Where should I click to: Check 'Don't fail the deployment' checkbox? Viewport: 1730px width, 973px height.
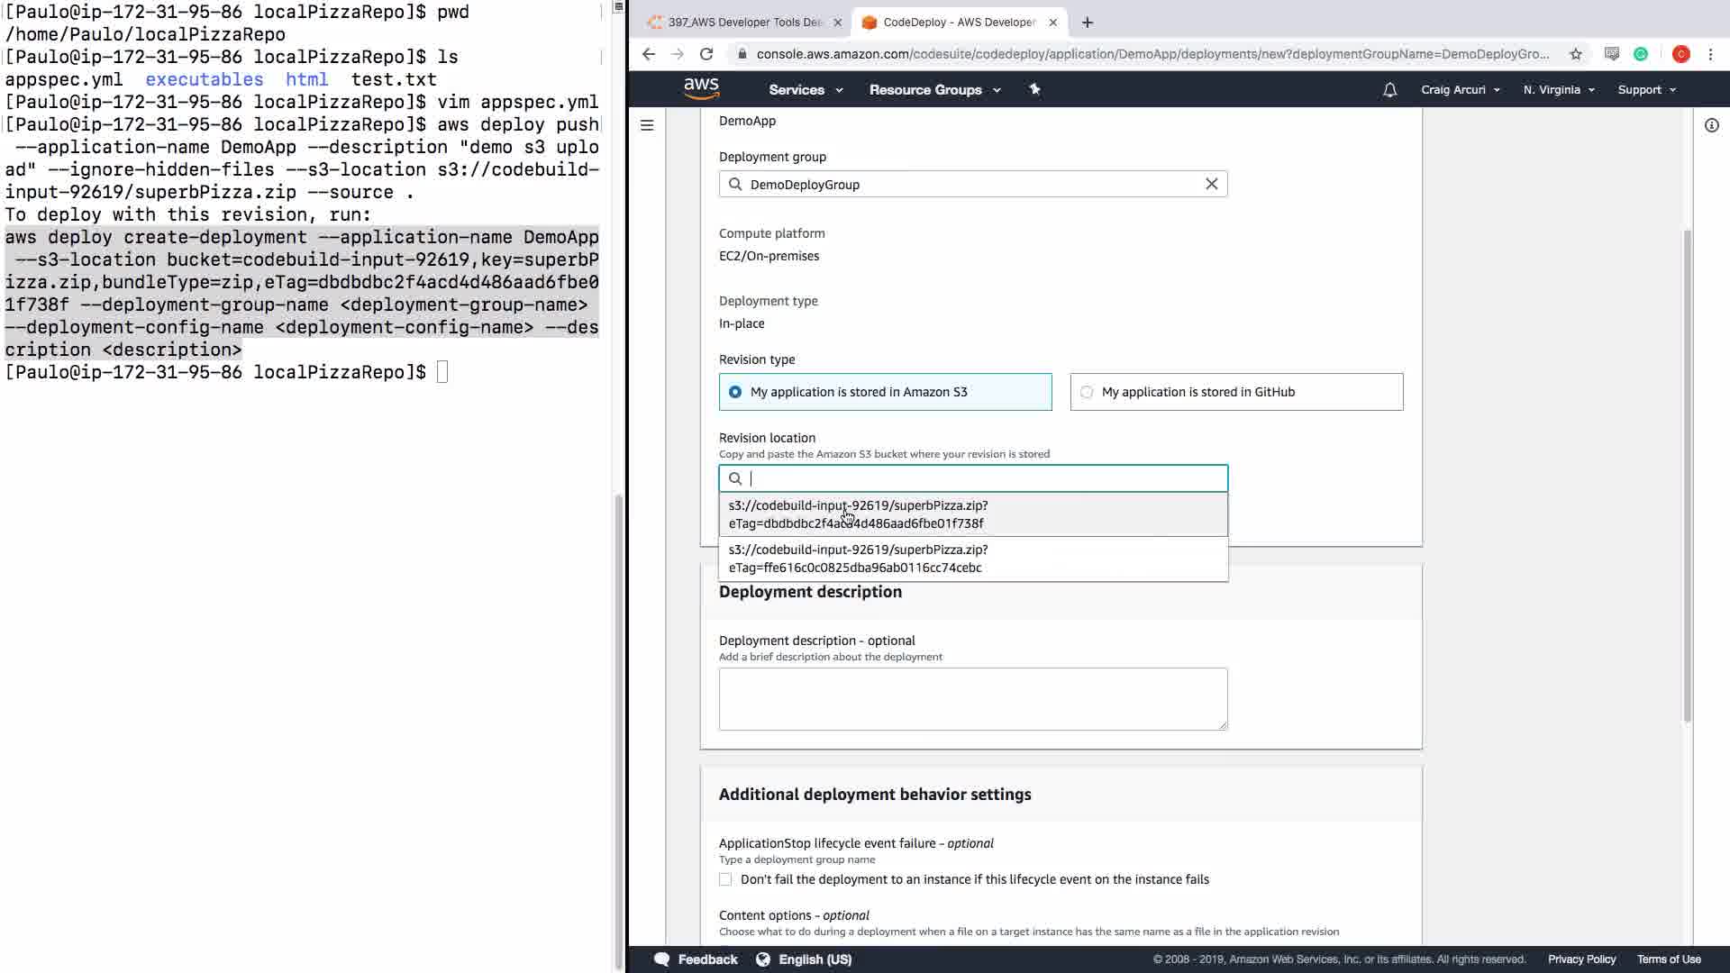pos(725,879)
